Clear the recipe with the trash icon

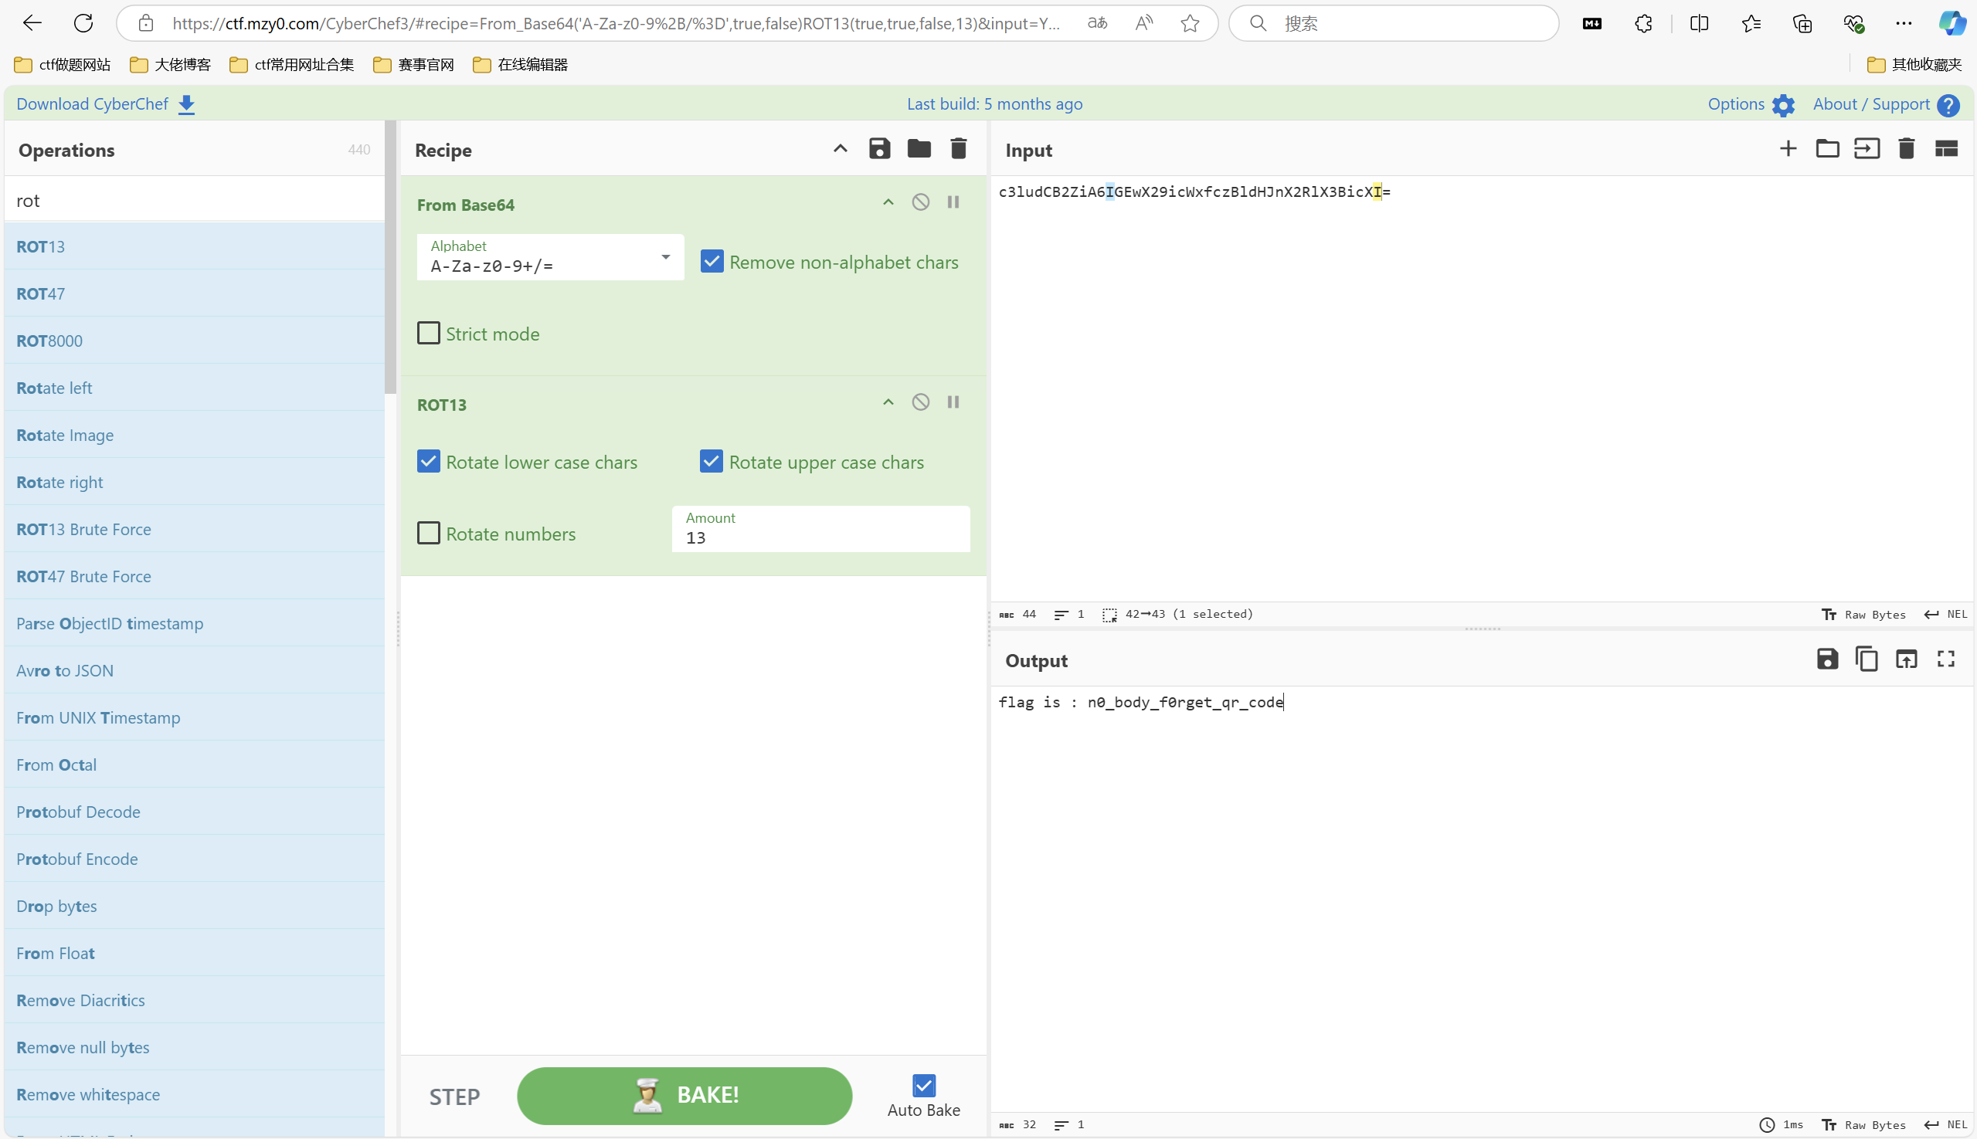959,148
